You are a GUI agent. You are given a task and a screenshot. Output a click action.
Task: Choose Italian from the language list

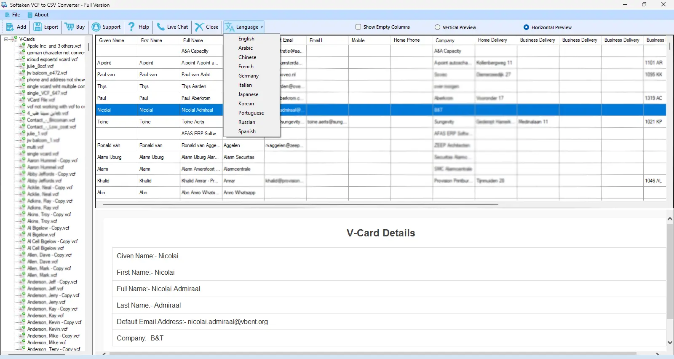click(245, 85)
